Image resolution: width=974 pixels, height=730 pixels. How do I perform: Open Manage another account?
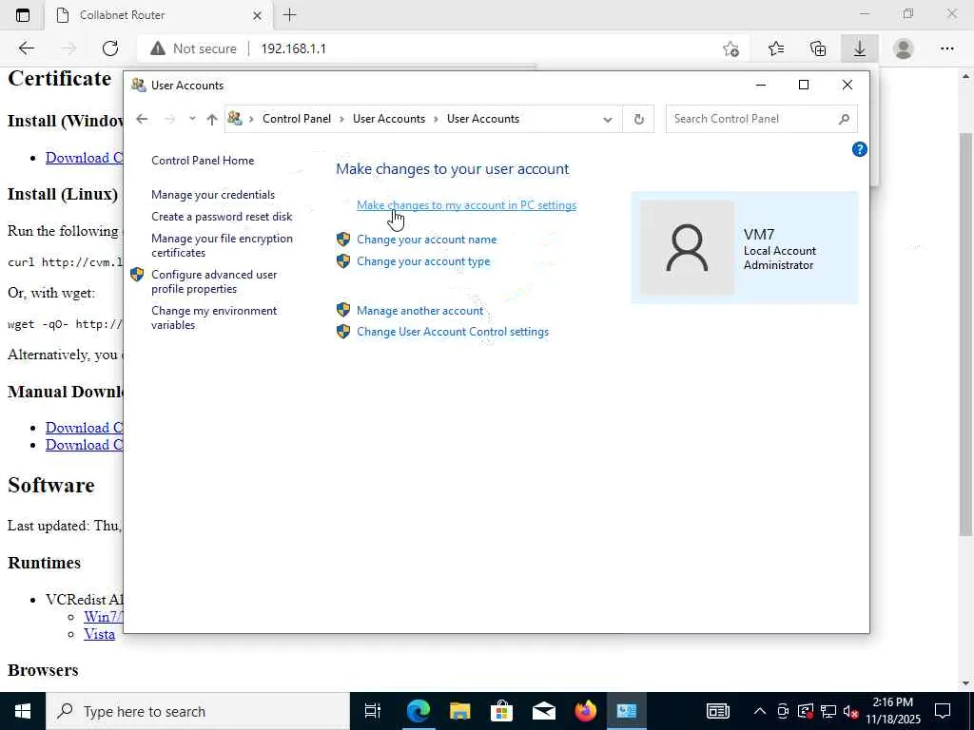coord(419,311)
